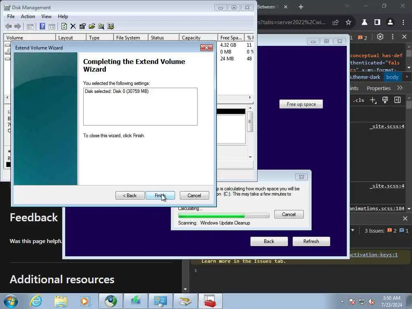Click the last settings grid icon in the toolbar
The image size is (412, 309).
click(x=111, y=26)
